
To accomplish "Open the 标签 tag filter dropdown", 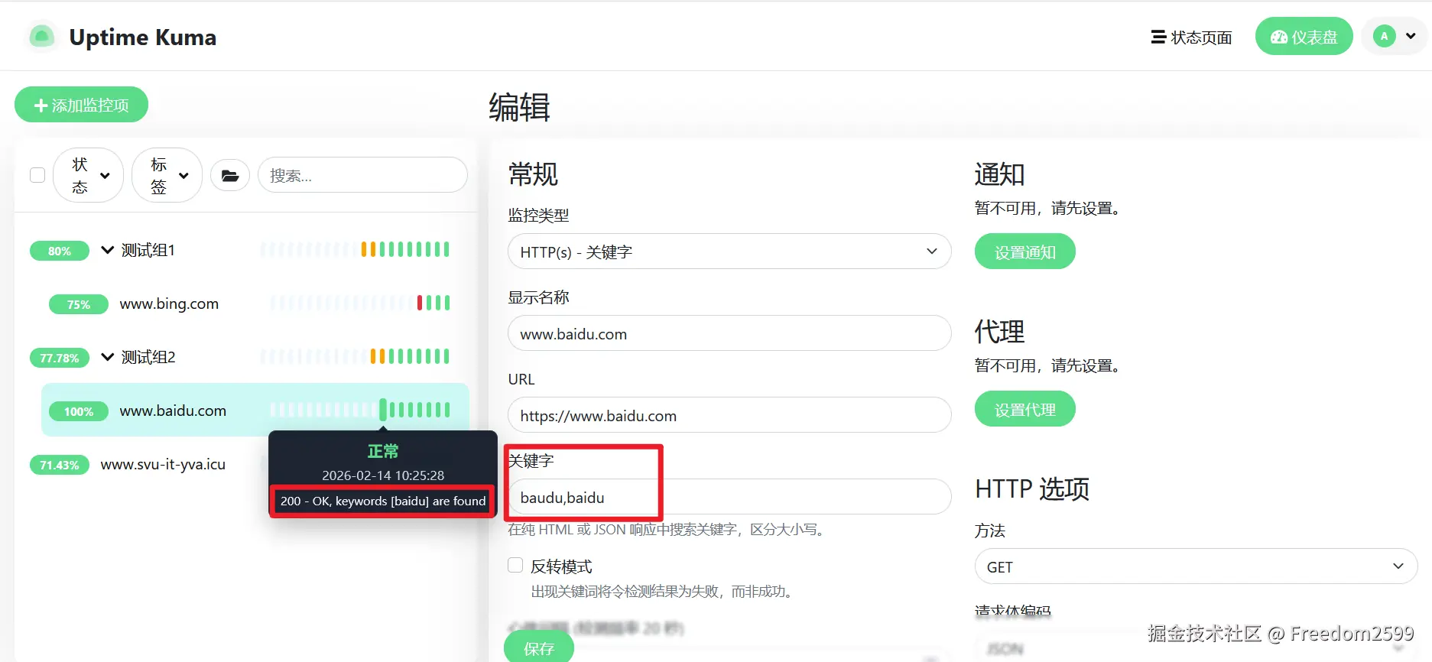I will [167, 175].
